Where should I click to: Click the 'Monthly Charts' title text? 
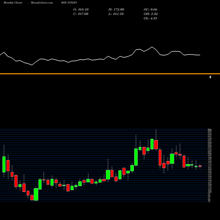coord(13,3)
